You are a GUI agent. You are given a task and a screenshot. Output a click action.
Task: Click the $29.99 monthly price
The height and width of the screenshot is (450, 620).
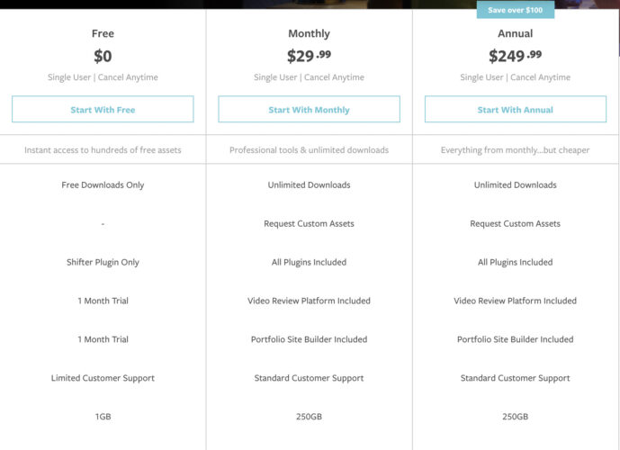point(309,56)
